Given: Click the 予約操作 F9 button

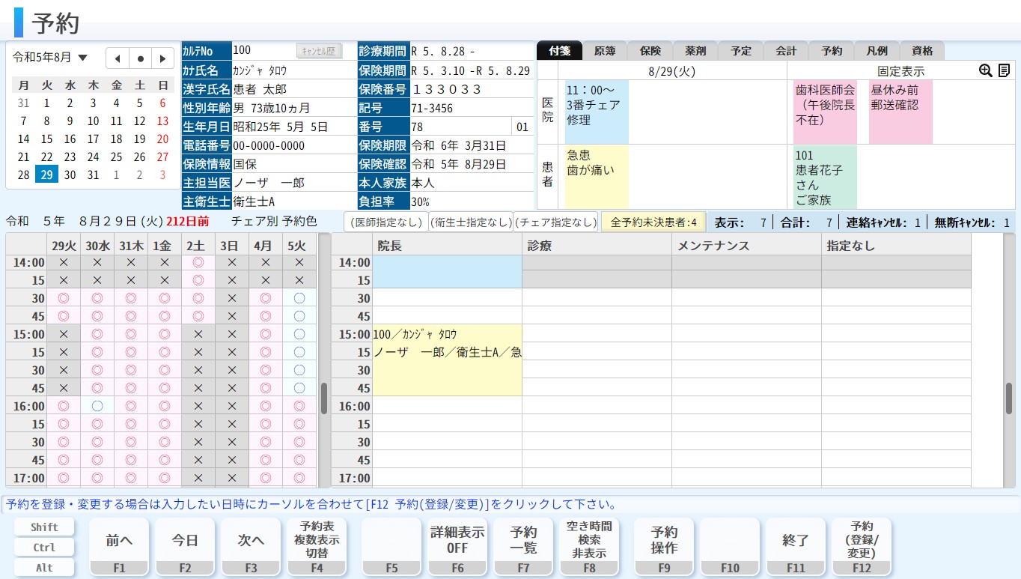Looking at the screenshot, I should click(x=664, y=547).
